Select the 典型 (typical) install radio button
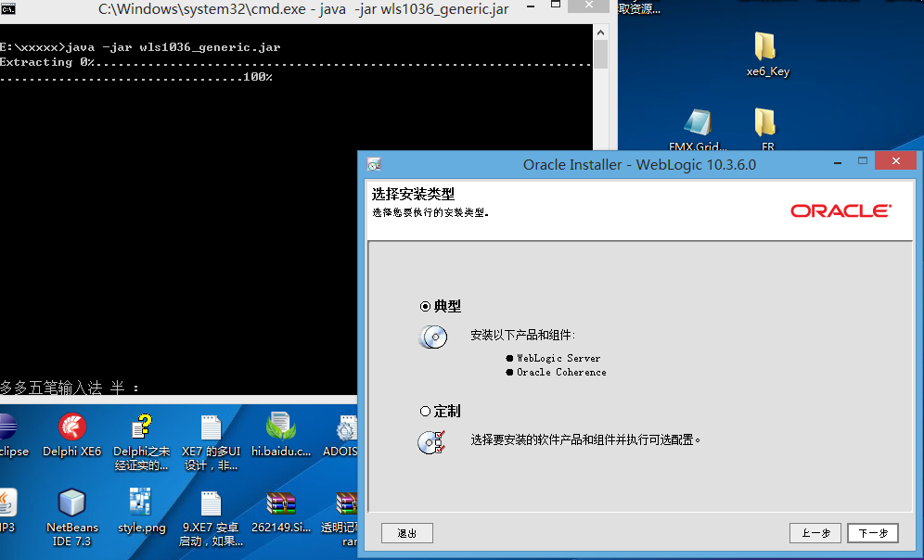The height and width of the screenshot is (560, 924). pyautogui.click(x=425, y=306)
